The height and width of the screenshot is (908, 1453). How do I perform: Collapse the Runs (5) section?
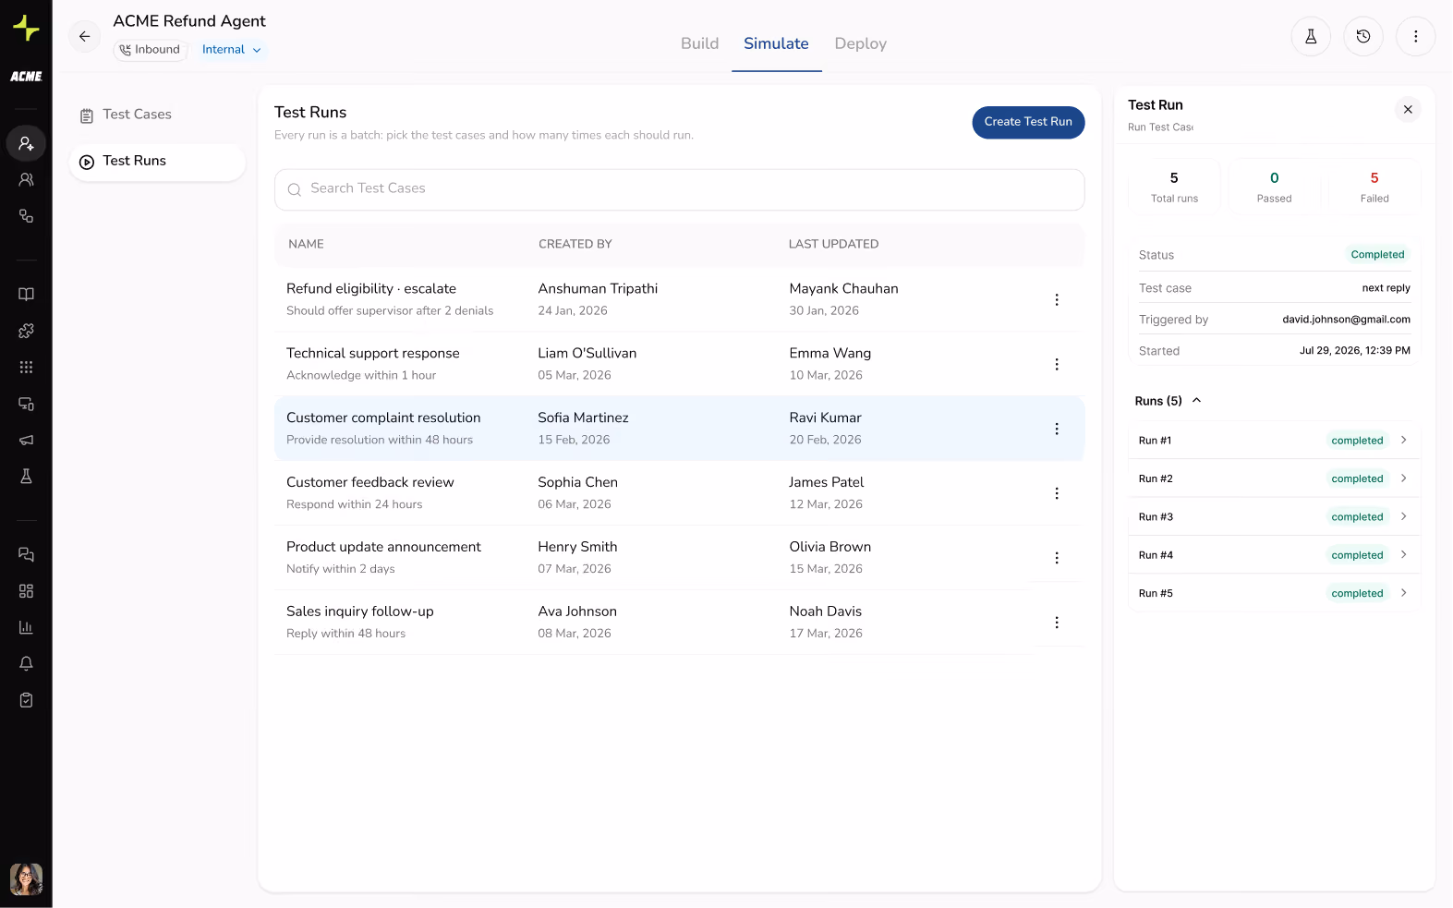point(1196,400)
